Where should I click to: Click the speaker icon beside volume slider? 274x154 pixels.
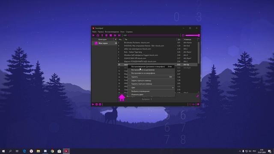pos(183,36)
